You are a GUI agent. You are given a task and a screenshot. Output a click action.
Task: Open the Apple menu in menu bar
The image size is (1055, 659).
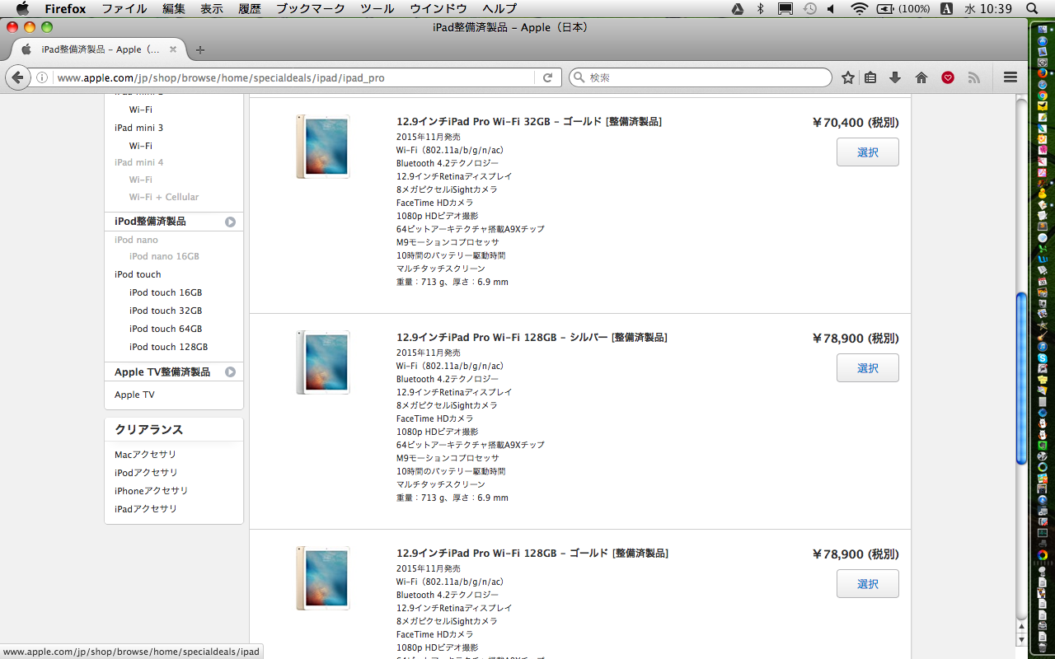click(22, 8)
